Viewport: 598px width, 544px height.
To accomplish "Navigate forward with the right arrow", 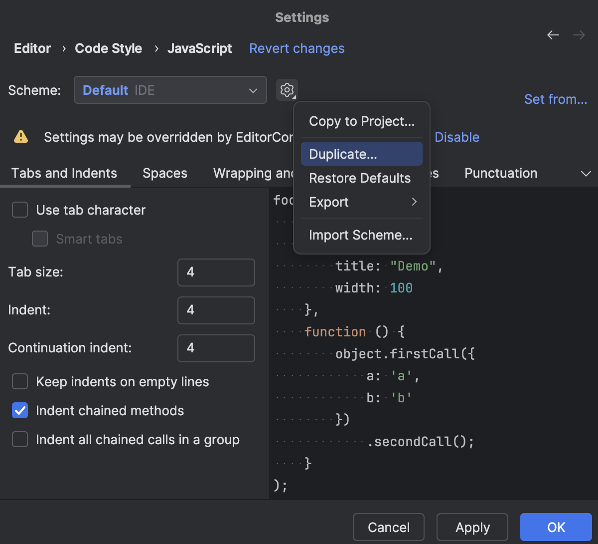I will pyautogui.click(x=579, y=35).
